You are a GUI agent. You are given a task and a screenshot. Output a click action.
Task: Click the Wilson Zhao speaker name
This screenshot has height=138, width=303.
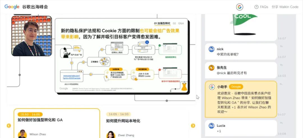38,134
